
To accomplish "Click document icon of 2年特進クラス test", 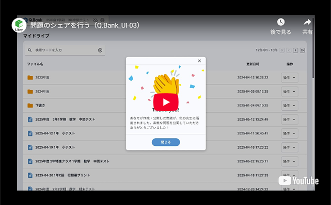I will coord(30,161).
